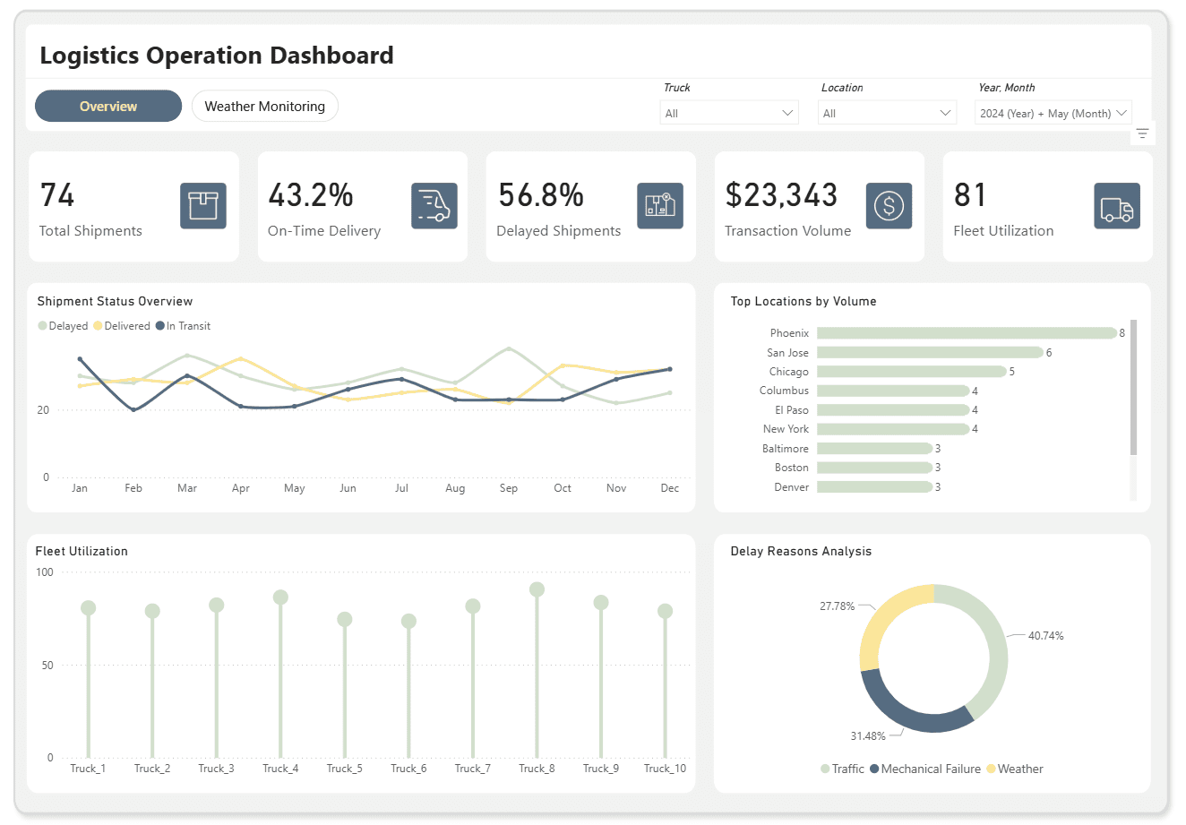Click the Mechanical Failure legend swatch
Image resolution: width=1186 pixels, height=825 pixels.
point(875,769)
